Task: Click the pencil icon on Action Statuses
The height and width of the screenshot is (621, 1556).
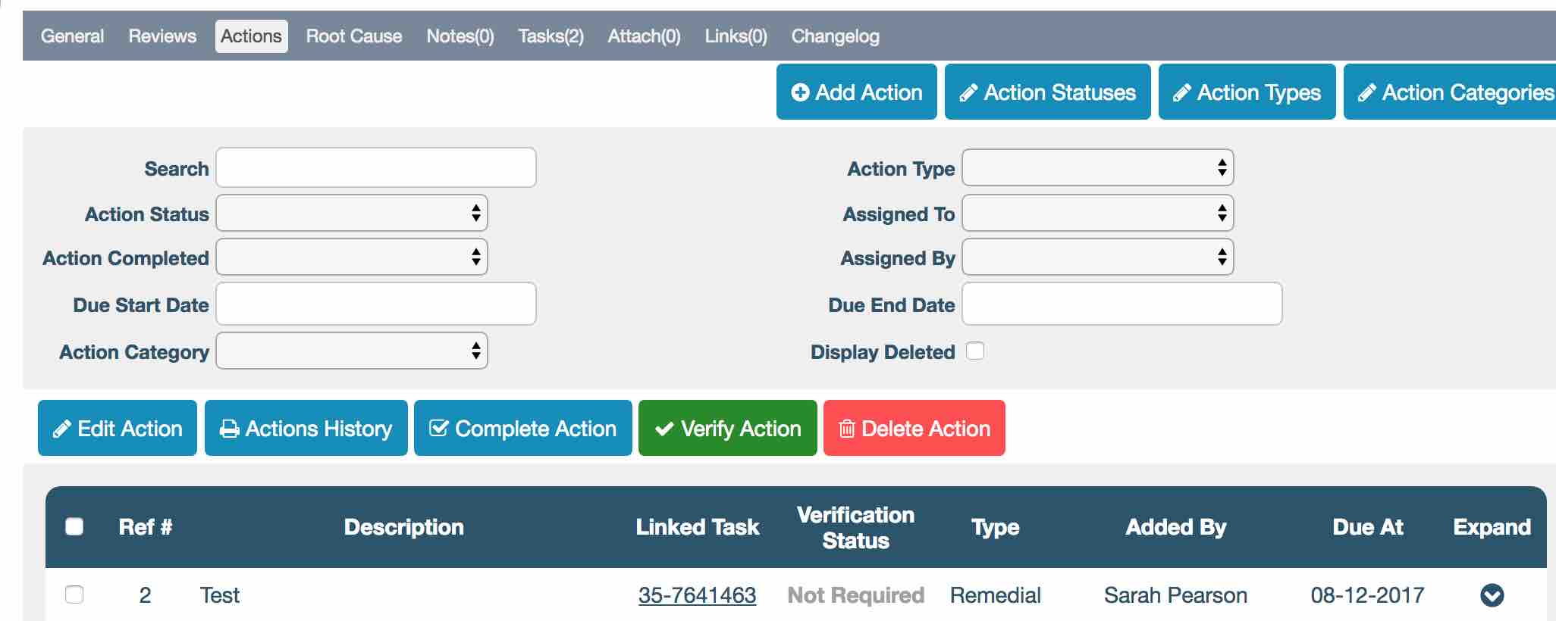Action: point(968,93)
